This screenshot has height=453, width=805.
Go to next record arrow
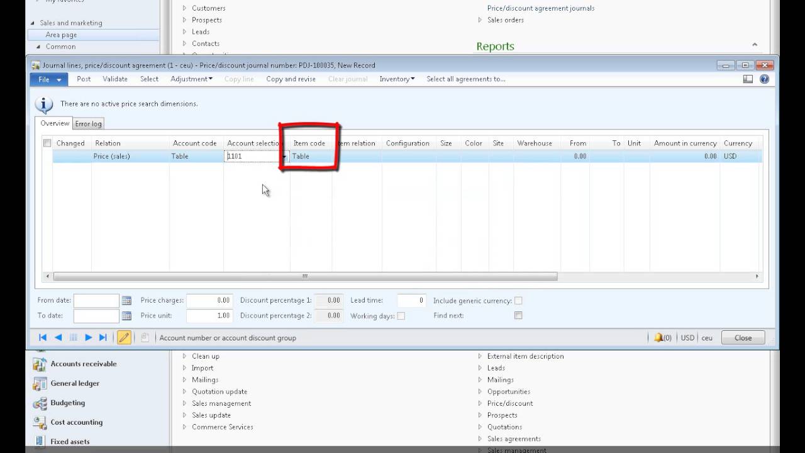(x=89, y=338)
